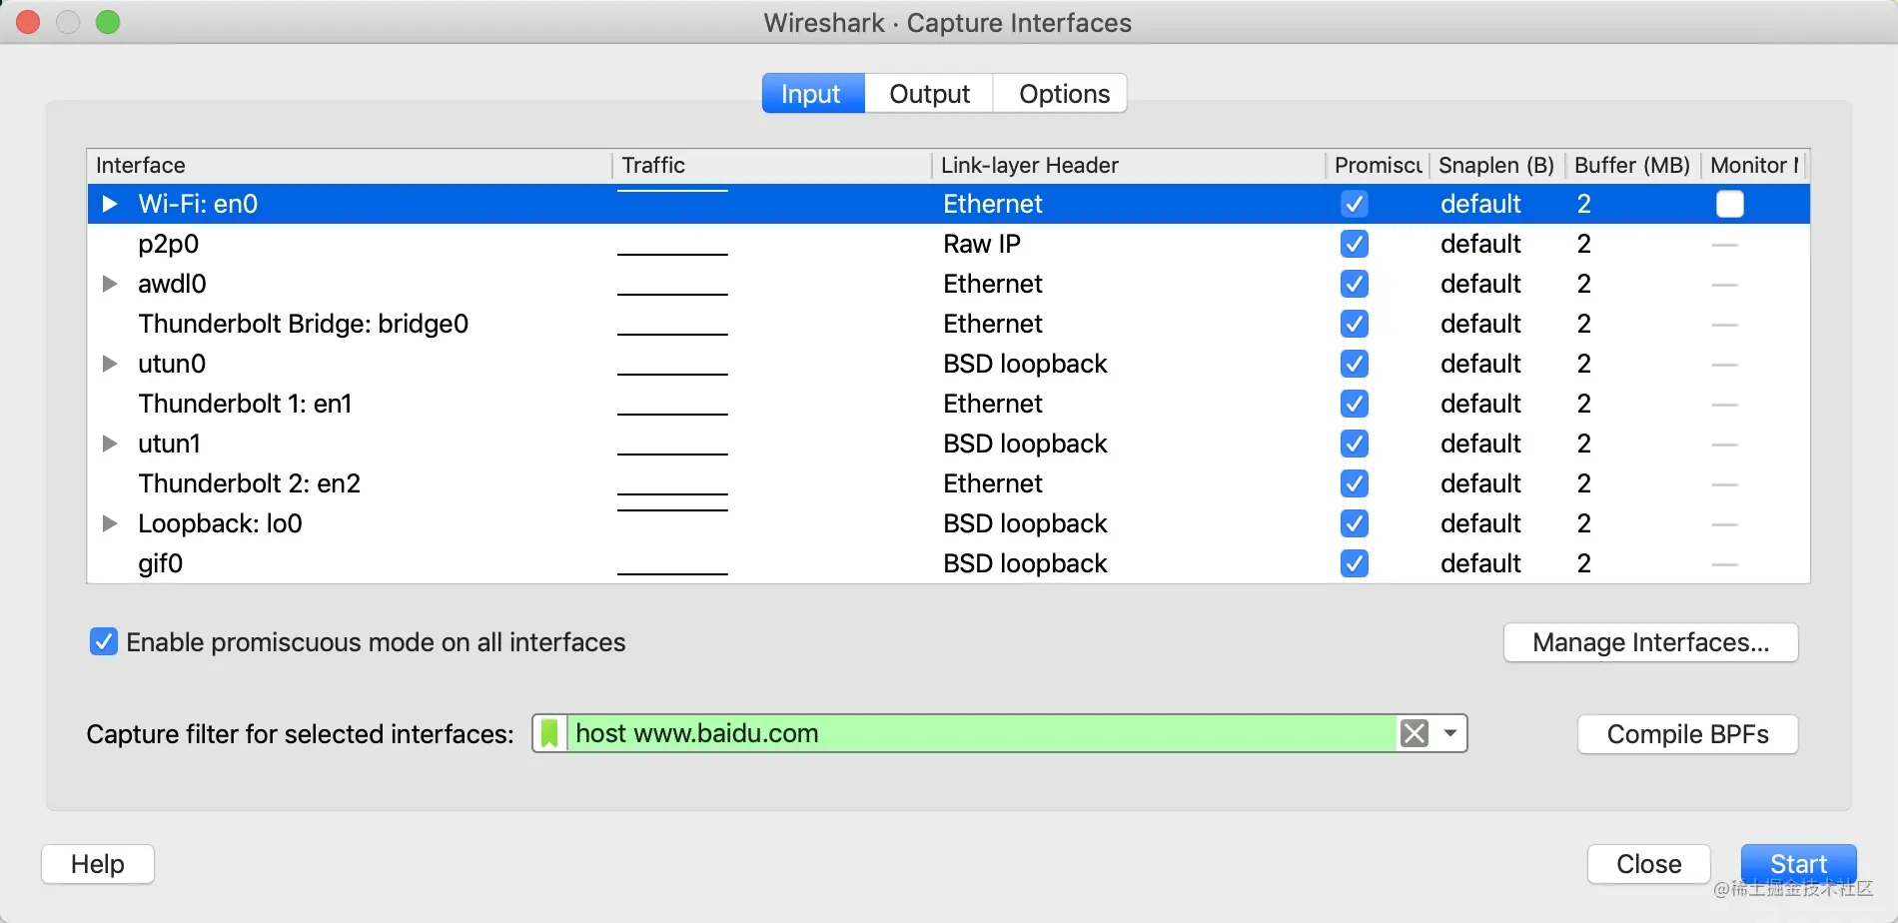
Task: Toggle promiscuous checkbox for p2p0
Action: [1355, 244]
